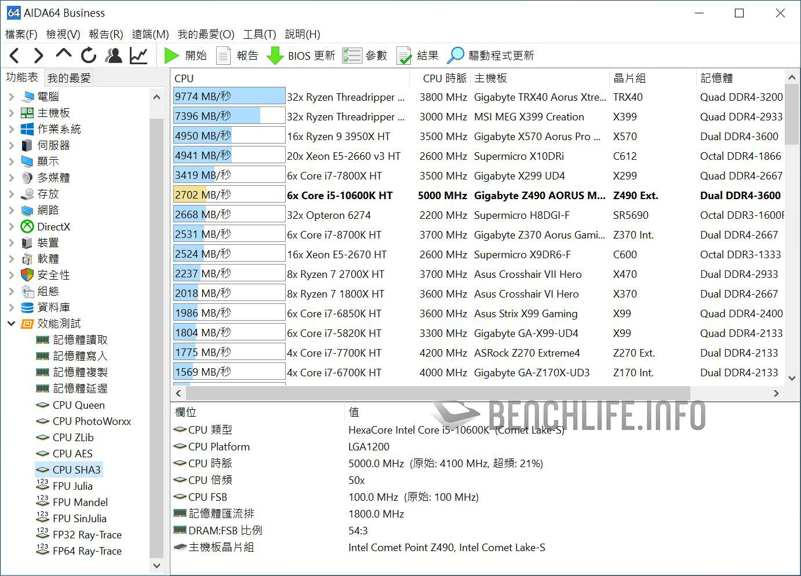Open the 檔案(F) menu

(x=21, y=34)
